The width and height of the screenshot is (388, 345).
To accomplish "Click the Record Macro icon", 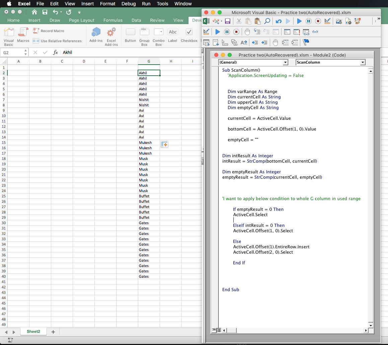I will 35,30.
